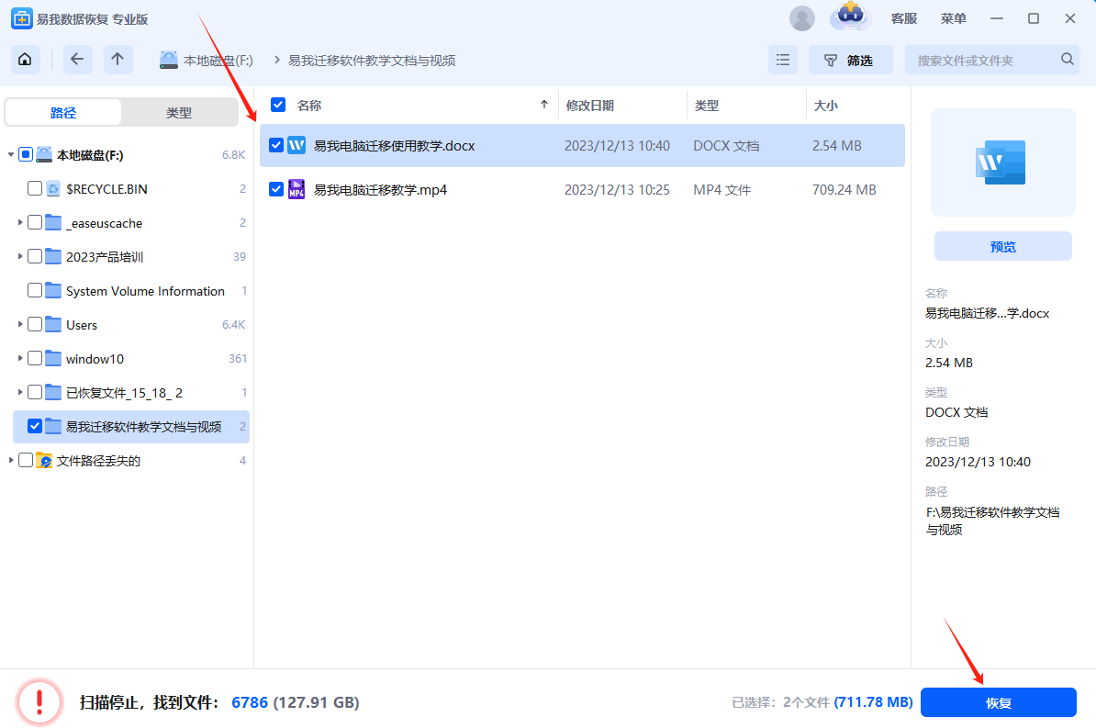This screenshot has height=728, width=1096.
Task: Open the 筛选 filter button
Action: tap(851, 61)
